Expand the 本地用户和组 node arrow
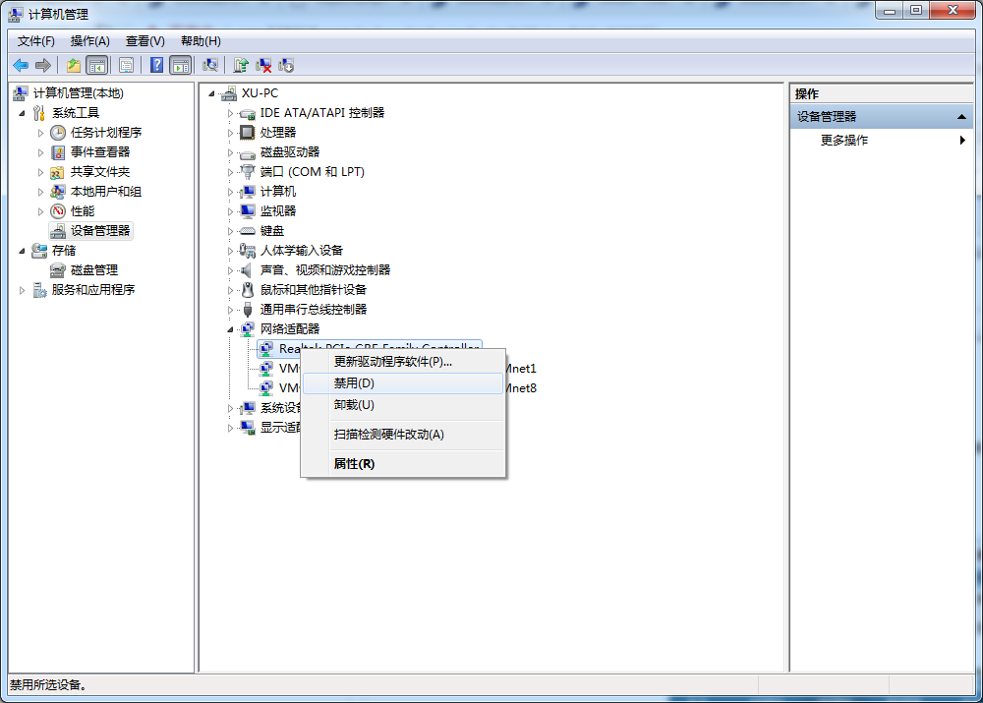The width and height of the screenshot is (983, 703). (40, 192)
